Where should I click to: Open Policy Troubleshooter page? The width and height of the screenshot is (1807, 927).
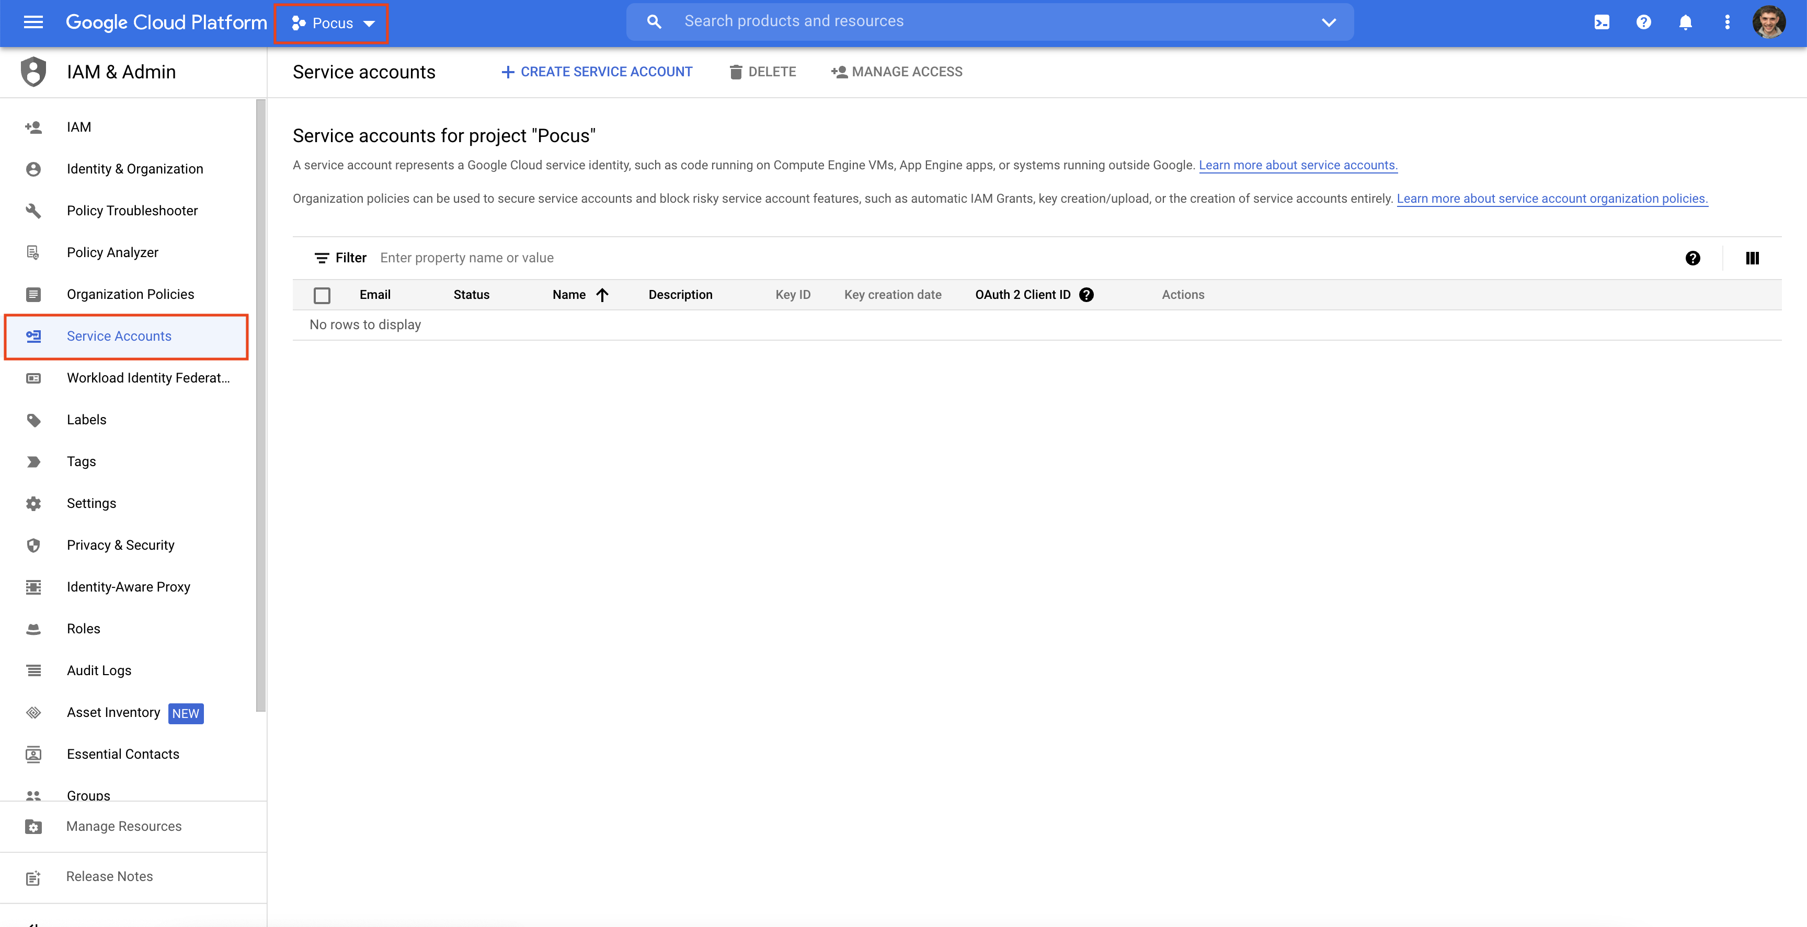pos(132,211)
